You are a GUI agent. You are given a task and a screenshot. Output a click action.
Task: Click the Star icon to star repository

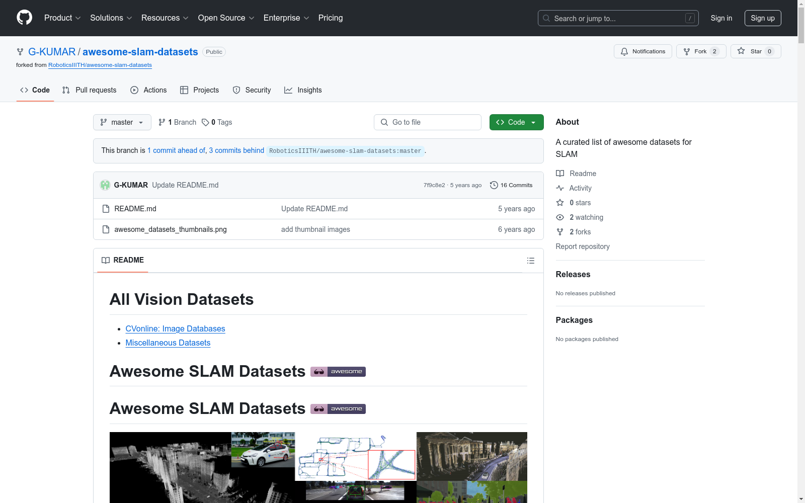[741, 51]
